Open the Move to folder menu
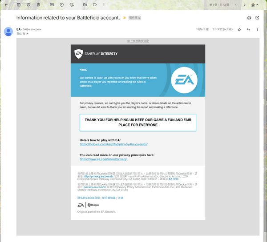This screenshot has height=242, width=267. (85, 4)
